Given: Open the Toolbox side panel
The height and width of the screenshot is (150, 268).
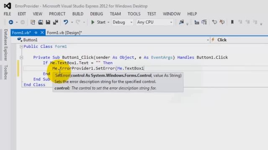Looking at the screenshot, I should tap(6, 72).
